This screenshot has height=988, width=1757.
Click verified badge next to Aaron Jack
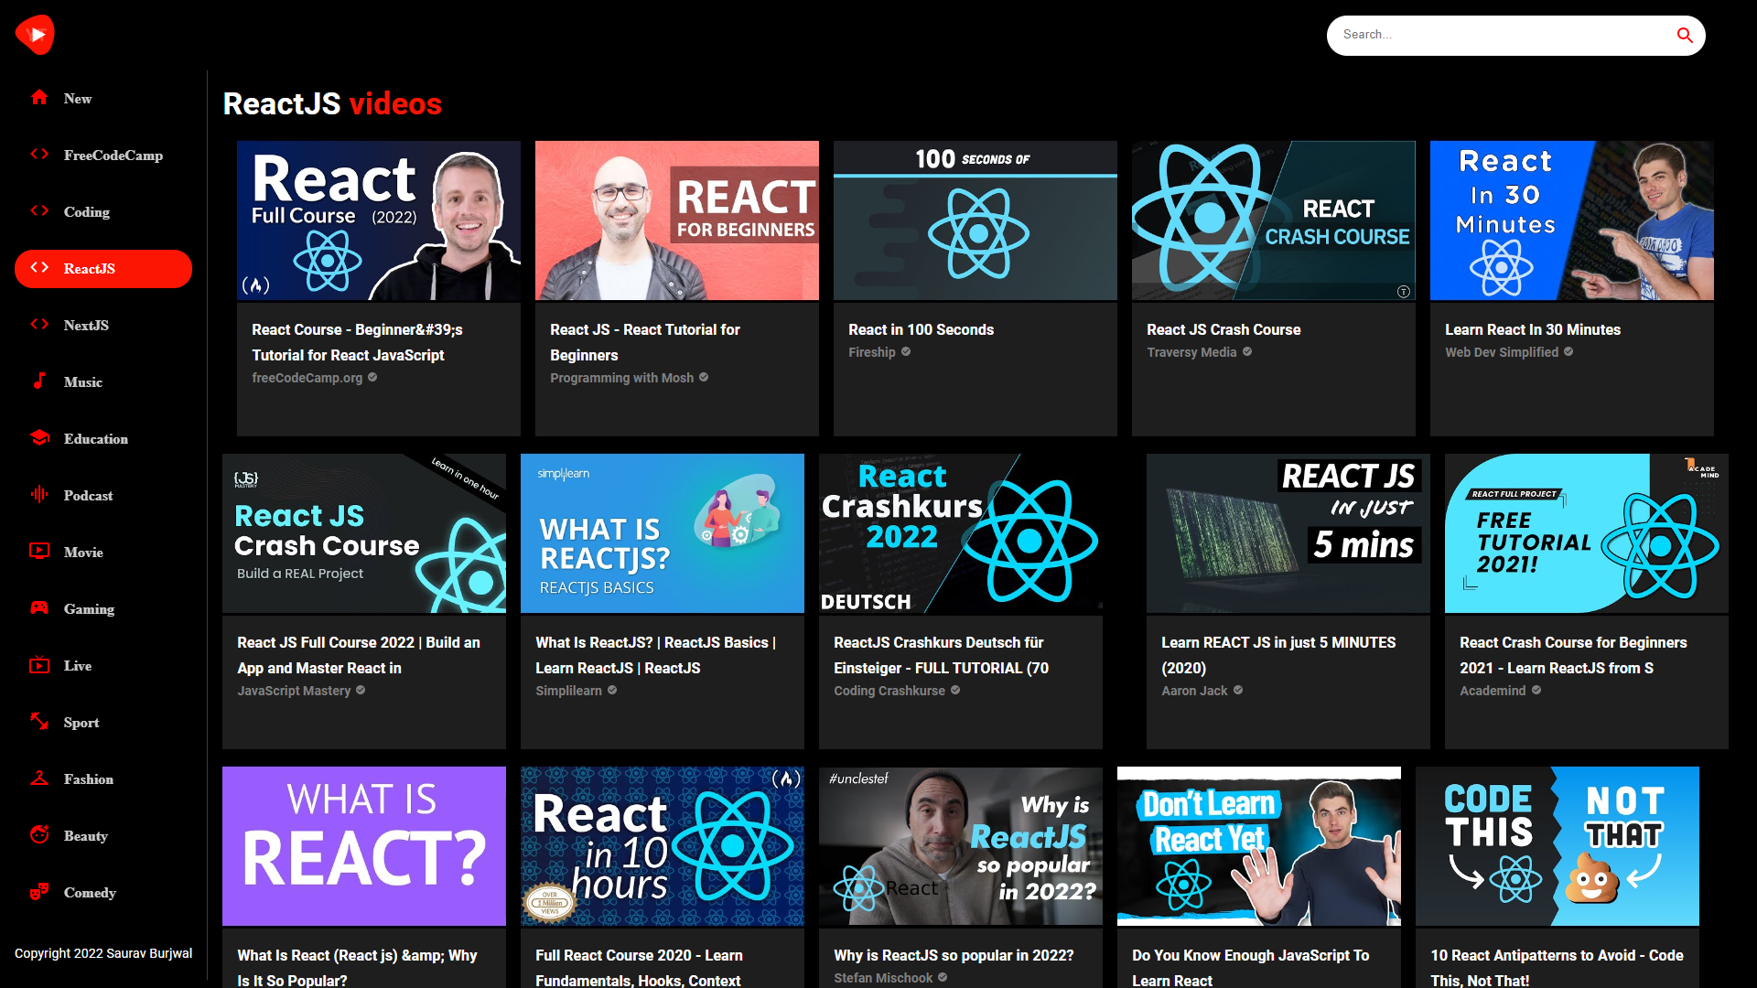point(1238,691)
